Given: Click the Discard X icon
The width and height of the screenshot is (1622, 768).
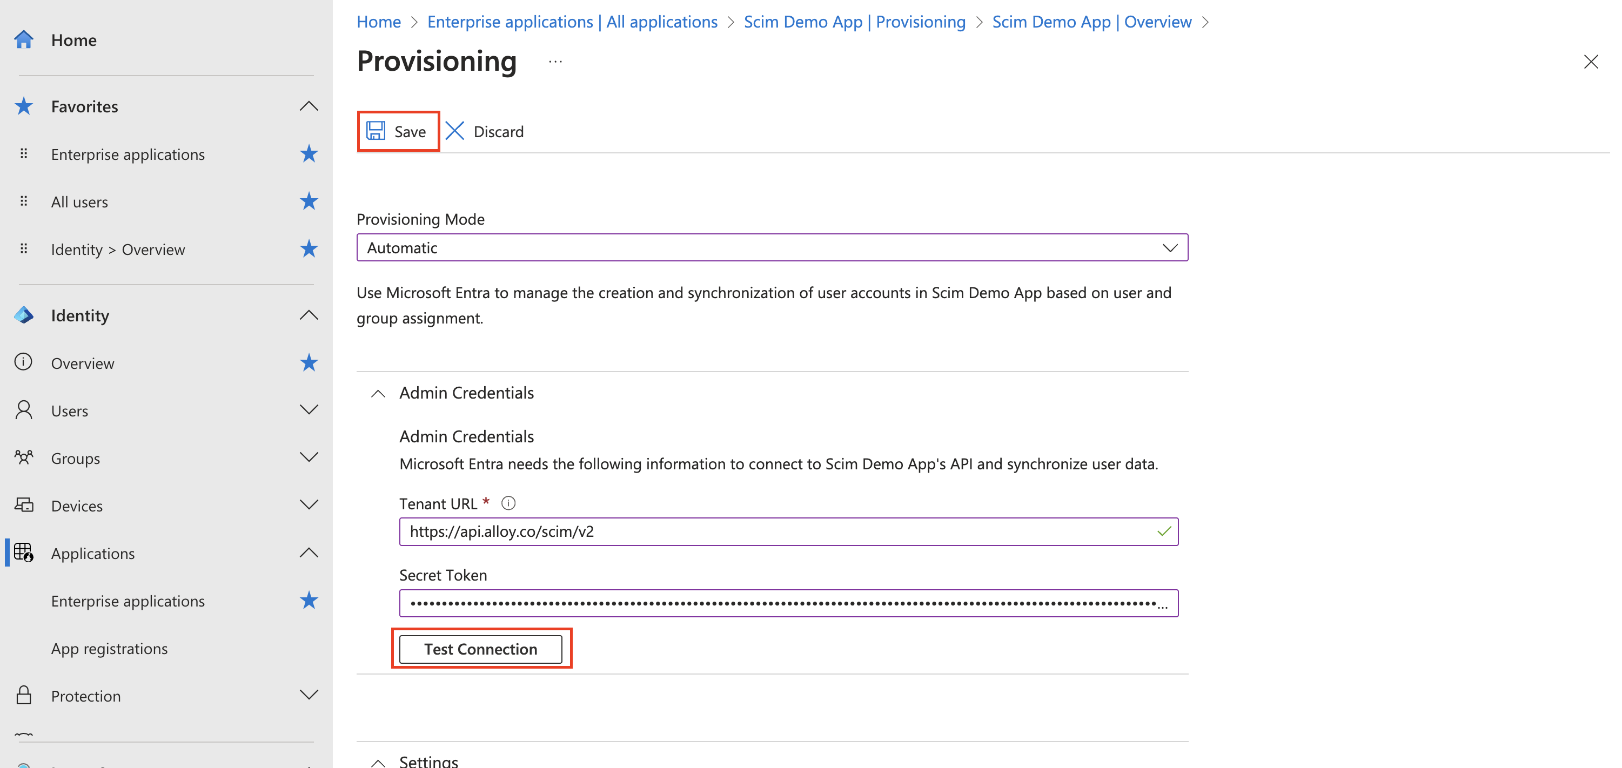Looking at the screenshot, I should point(454,131).
